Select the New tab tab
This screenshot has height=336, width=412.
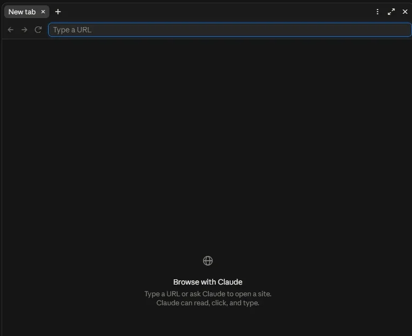27,12
